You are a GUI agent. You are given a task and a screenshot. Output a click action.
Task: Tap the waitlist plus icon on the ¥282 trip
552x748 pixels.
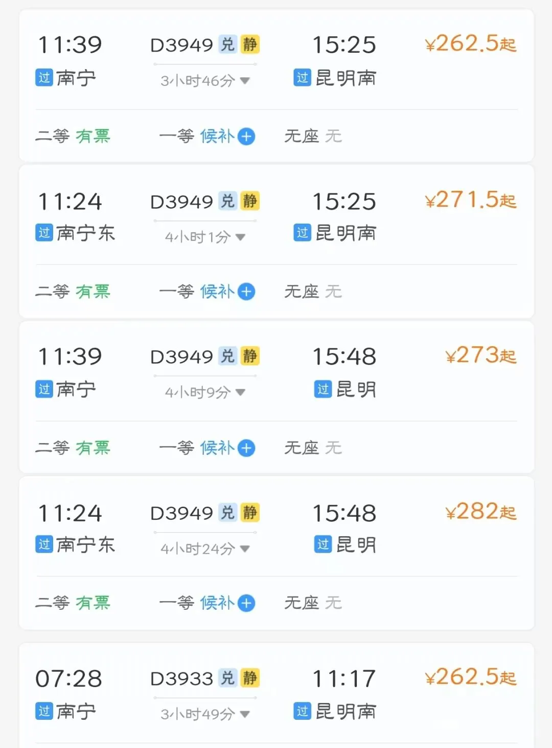click(x=246, y=603)
